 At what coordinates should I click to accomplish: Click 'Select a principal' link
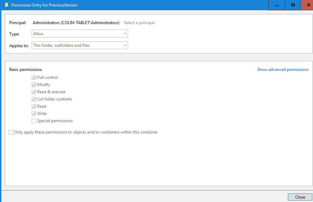[139, 23]
